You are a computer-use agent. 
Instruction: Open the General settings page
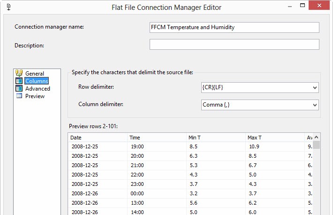(35, 74)
